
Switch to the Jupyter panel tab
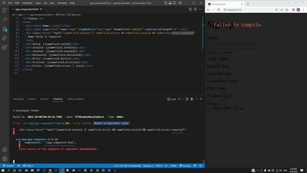click(x=45, y=99)
